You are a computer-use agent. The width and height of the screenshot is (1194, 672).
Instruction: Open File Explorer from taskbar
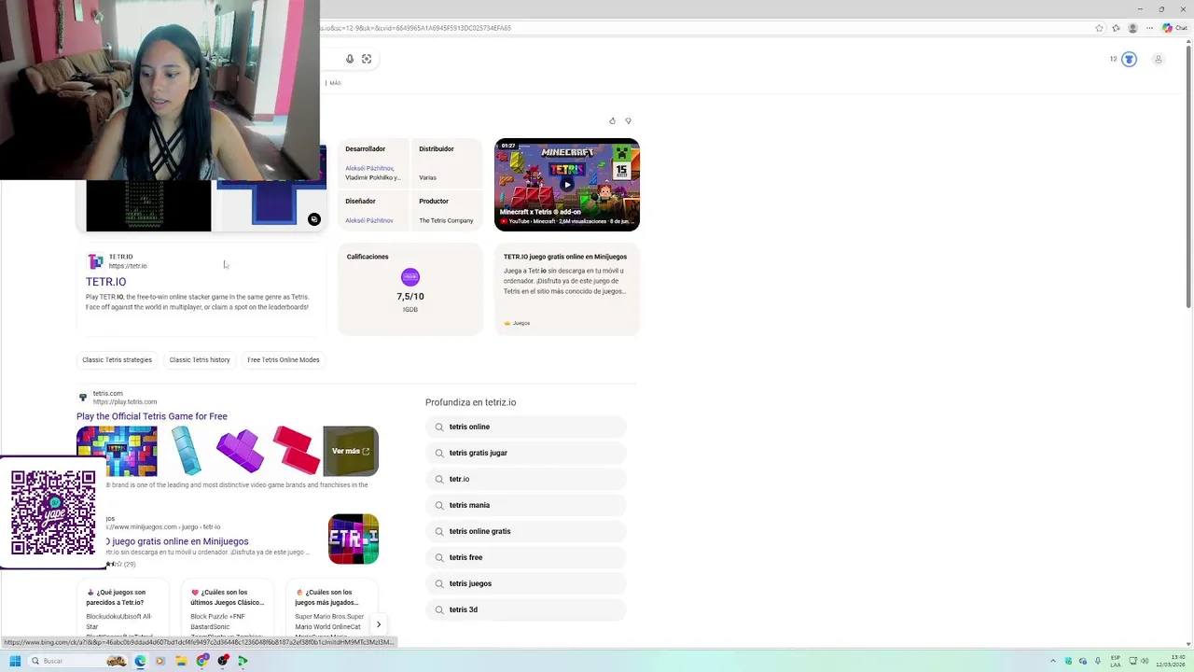[181, 661]
